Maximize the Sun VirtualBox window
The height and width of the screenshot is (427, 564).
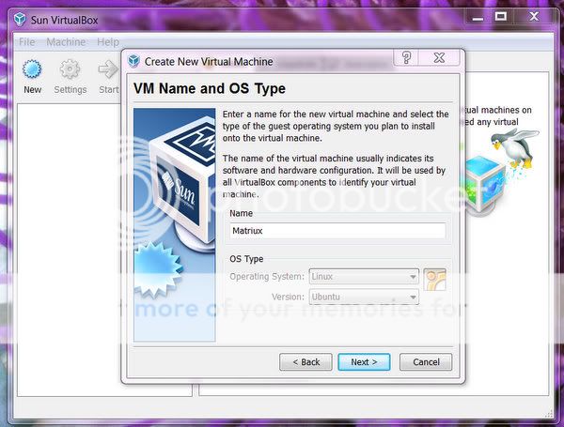click(x=501, y=17)
